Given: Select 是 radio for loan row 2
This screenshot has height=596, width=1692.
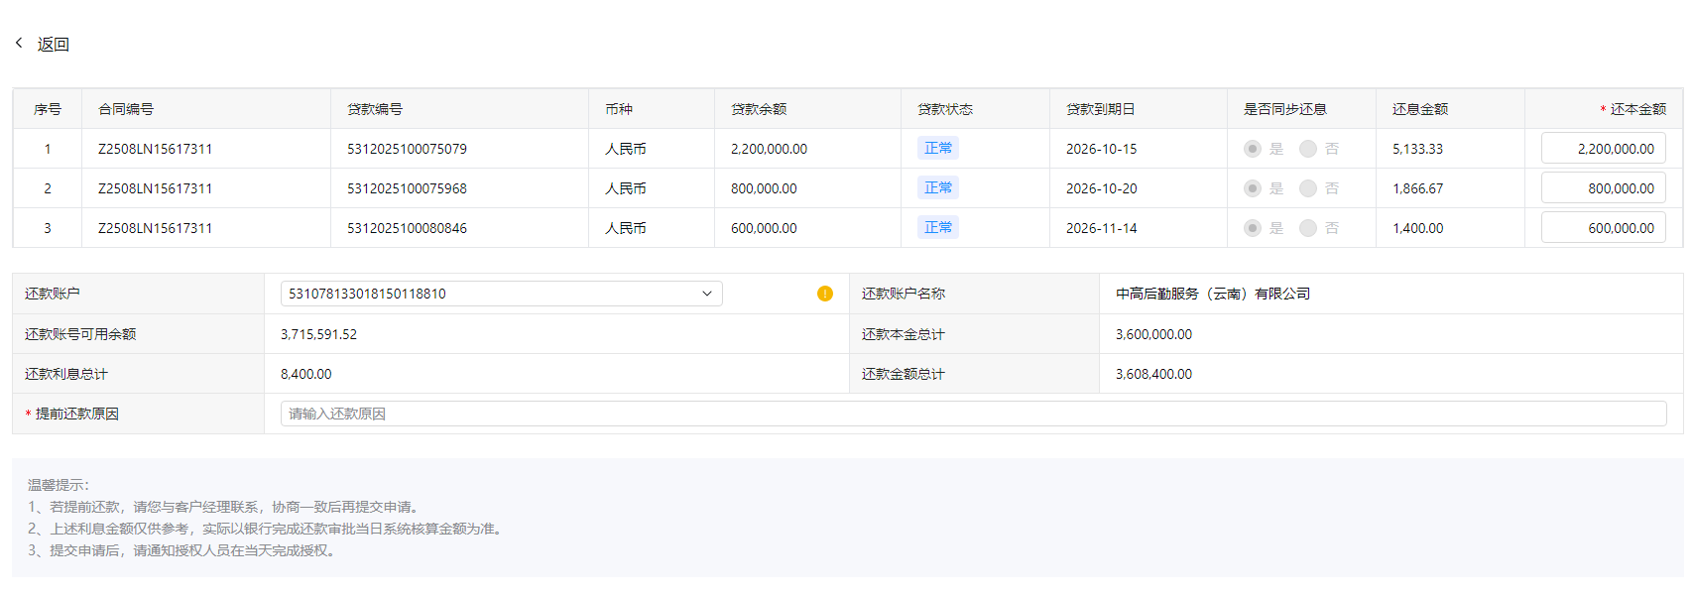Looking at the screenshot, I should [1253, 188].
